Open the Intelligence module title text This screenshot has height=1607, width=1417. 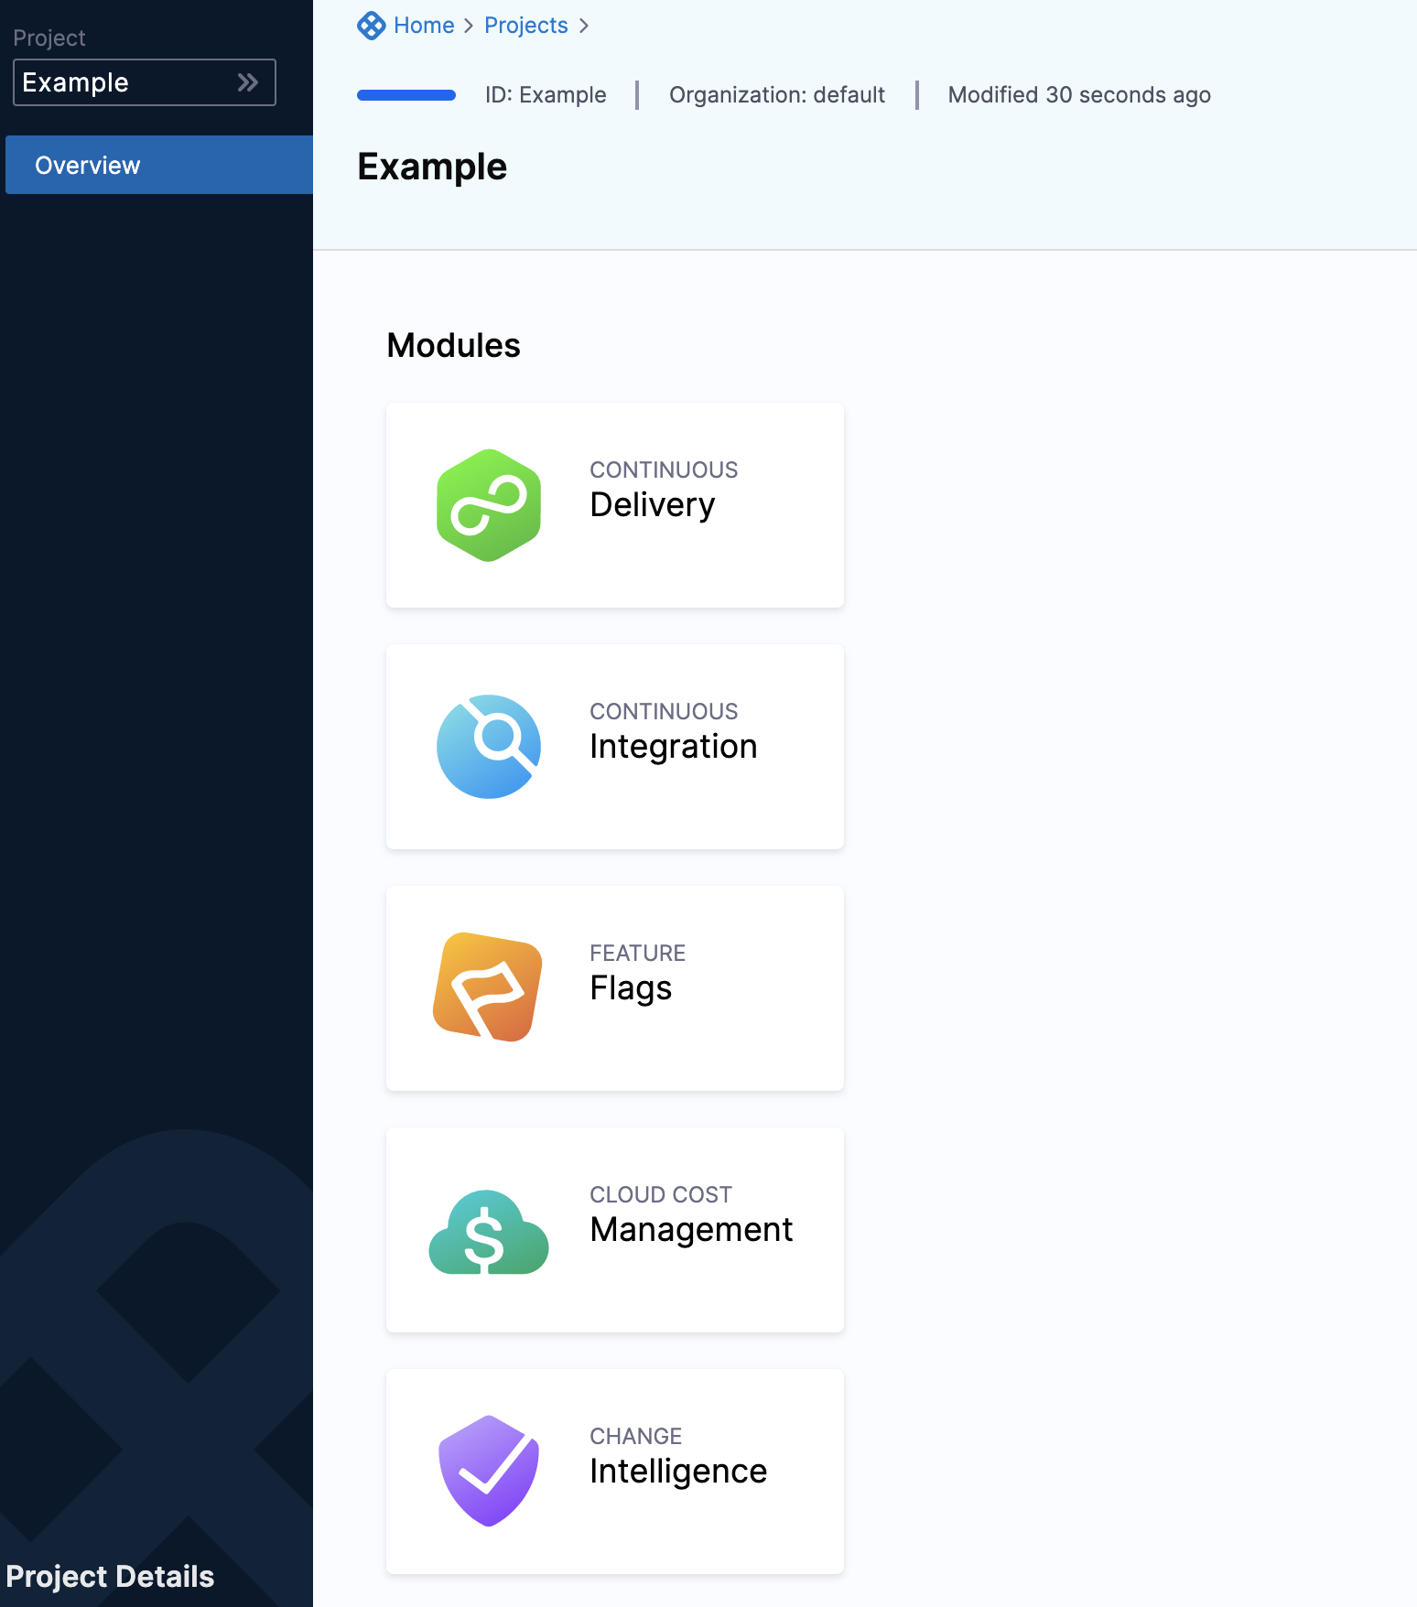tap(677, 1472)
